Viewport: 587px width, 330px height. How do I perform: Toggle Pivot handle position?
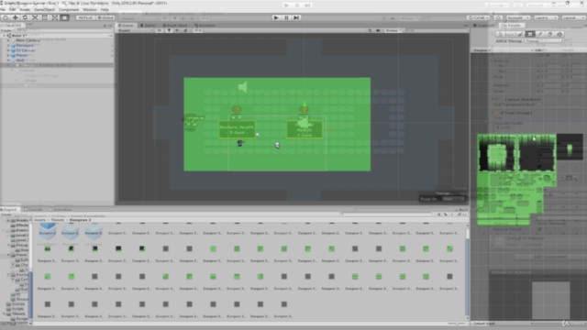[85, 17]
